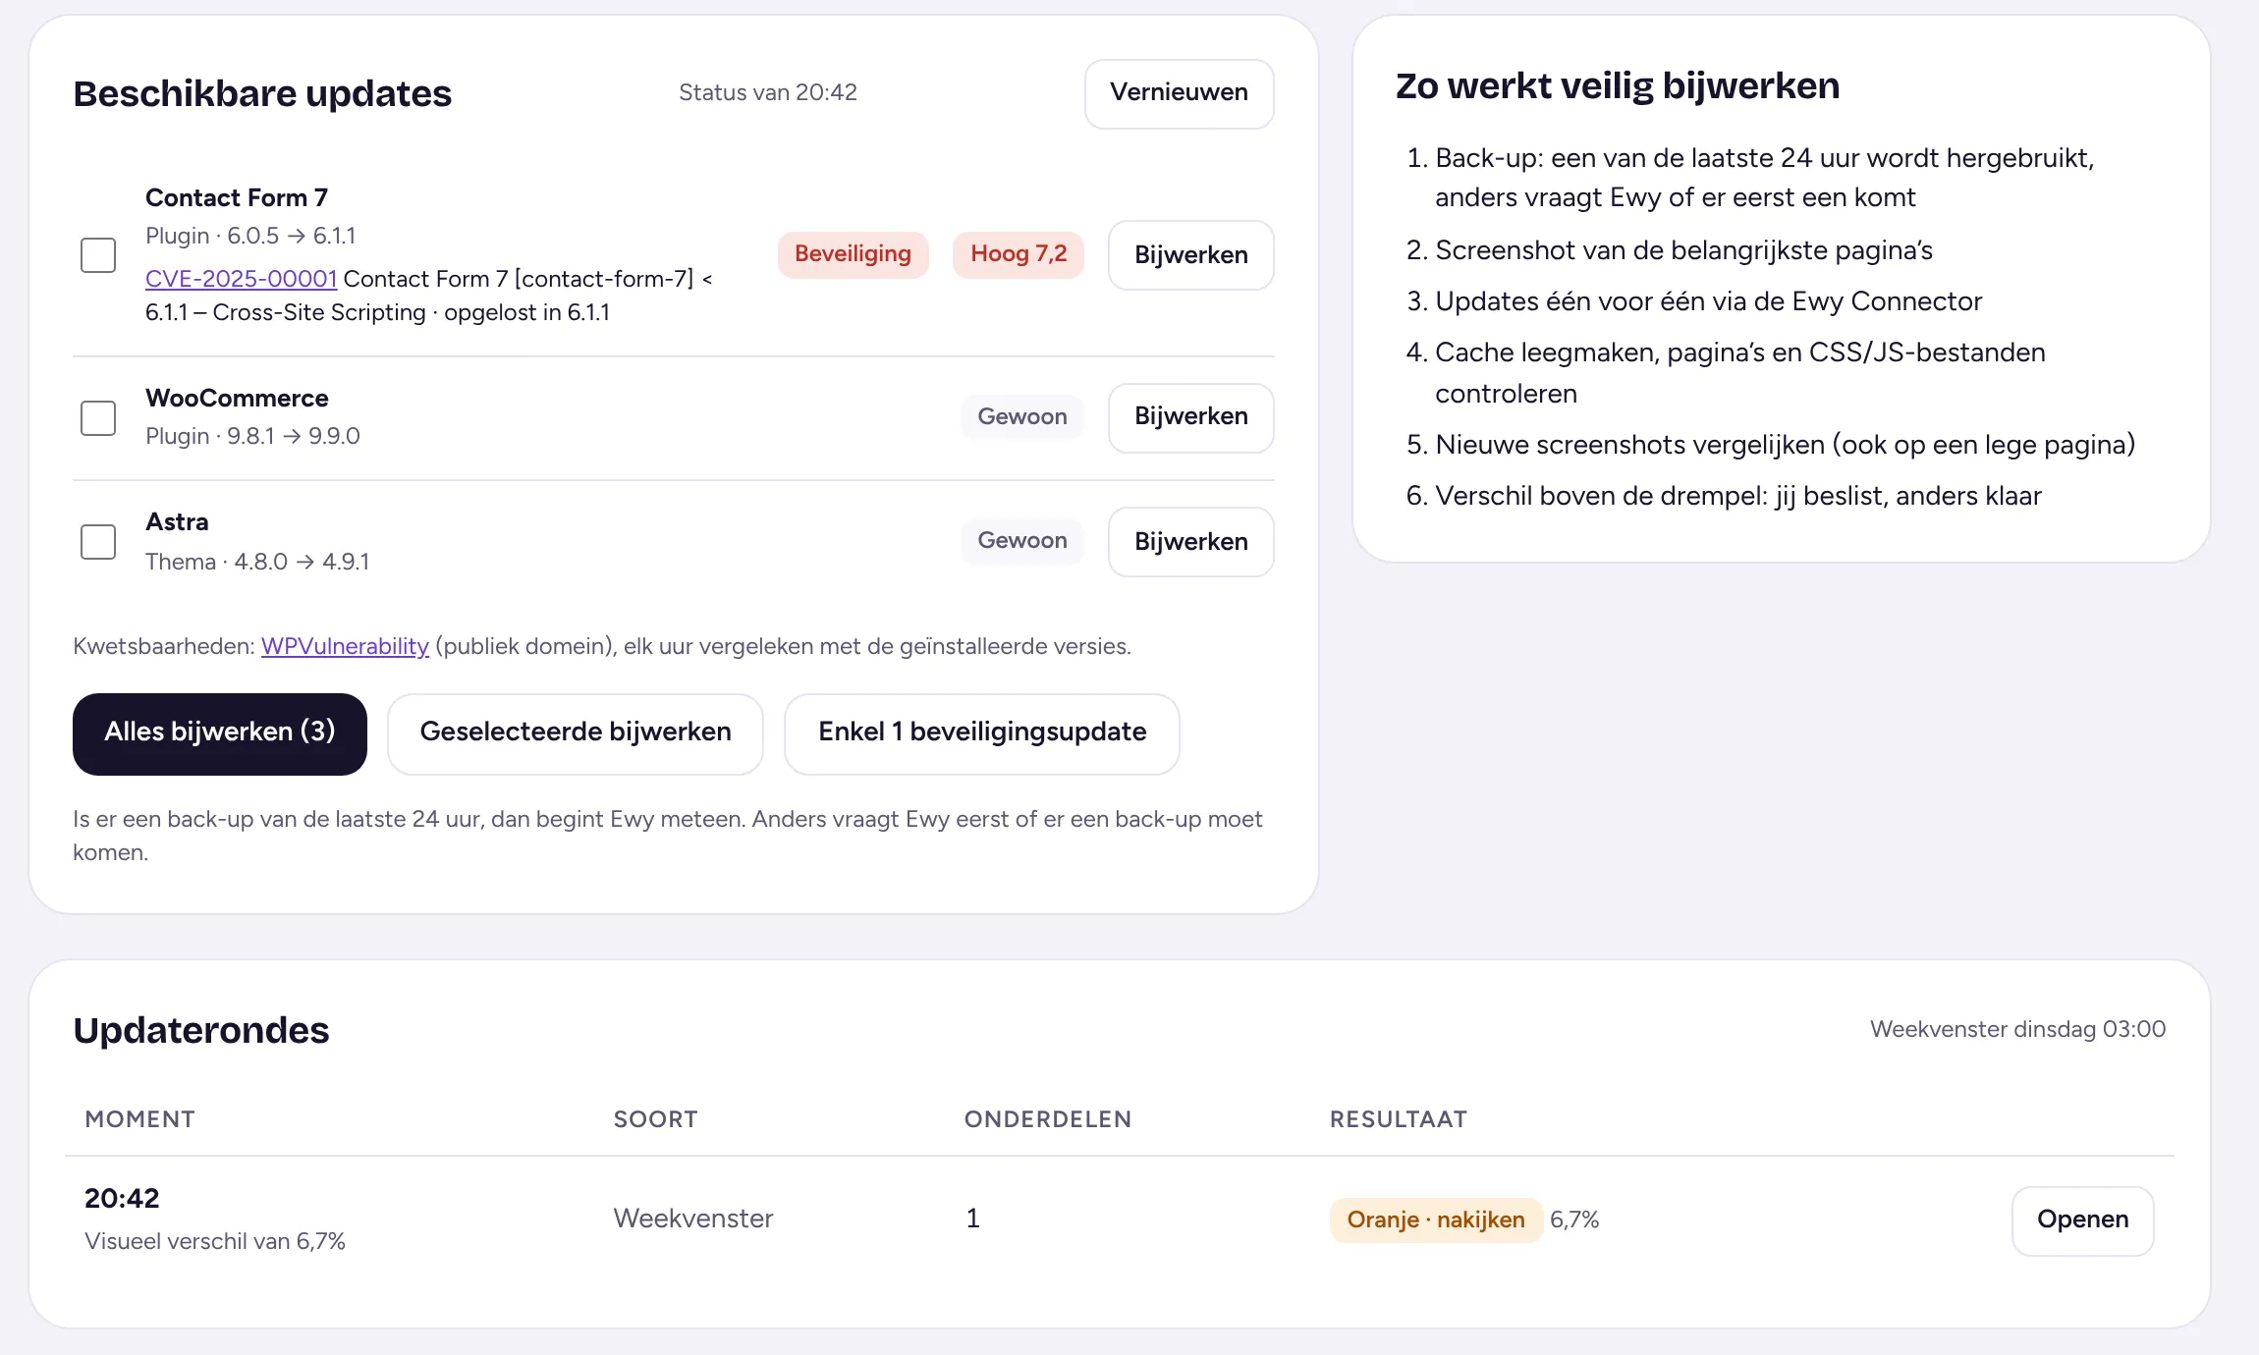Click Geselecteerde bijwerken button
Image resolution: width=2259 pixels, height=1355 pixels.
(x=576, y=733)
